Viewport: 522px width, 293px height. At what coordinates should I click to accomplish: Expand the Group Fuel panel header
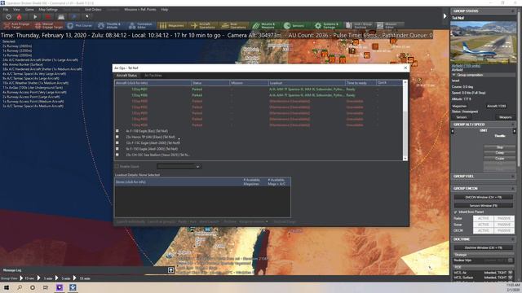484,176
